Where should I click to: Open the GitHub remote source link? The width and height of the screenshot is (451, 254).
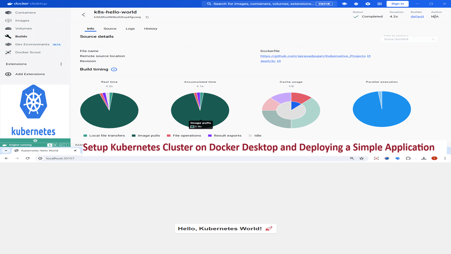point(313,56)
